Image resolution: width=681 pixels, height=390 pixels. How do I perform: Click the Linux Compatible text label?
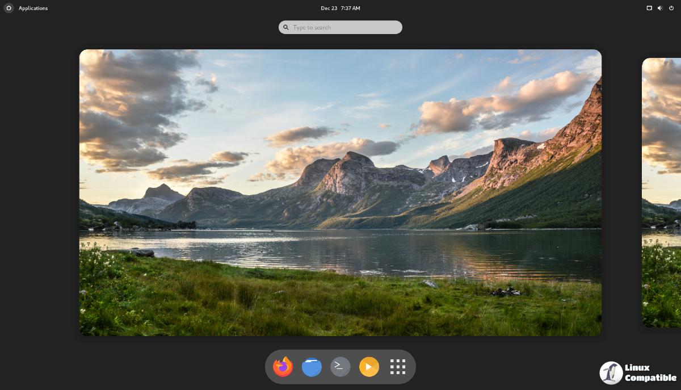pyautogui.click(x=649, y=373)
